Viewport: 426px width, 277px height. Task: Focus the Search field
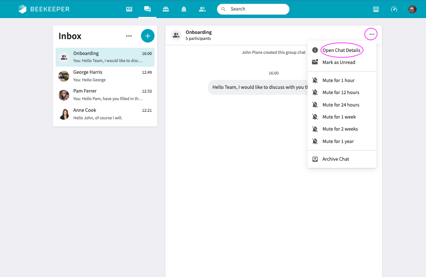point(253,9)
